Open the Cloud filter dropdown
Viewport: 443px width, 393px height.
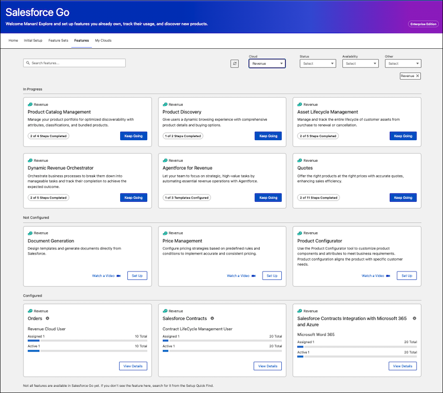(x=267, y=64)
